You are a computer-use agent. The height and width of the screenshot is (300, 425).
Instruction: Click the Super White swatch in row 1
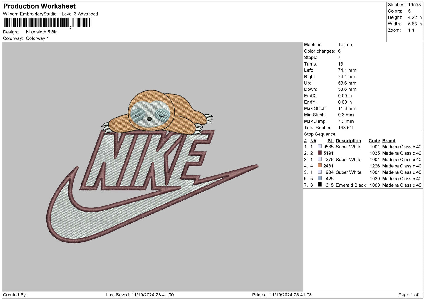click(x=320, y=146)
